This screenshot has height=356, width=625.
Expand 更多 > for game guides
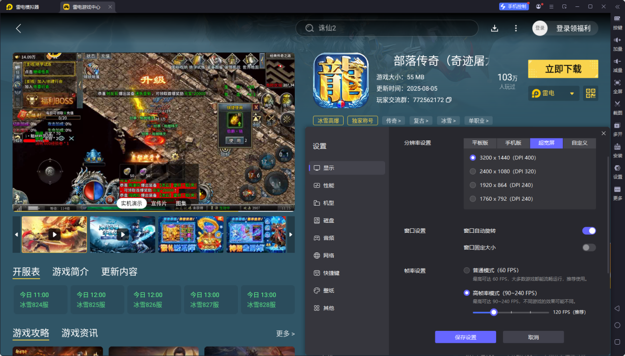pos(285,334)
